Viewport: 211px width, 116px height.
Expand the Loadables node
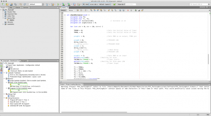(3, 24)
